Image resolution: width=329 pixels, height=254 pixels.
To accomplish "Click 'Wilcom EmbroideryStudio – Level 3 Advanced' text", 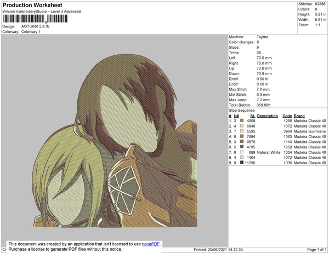I will [42, 11].
